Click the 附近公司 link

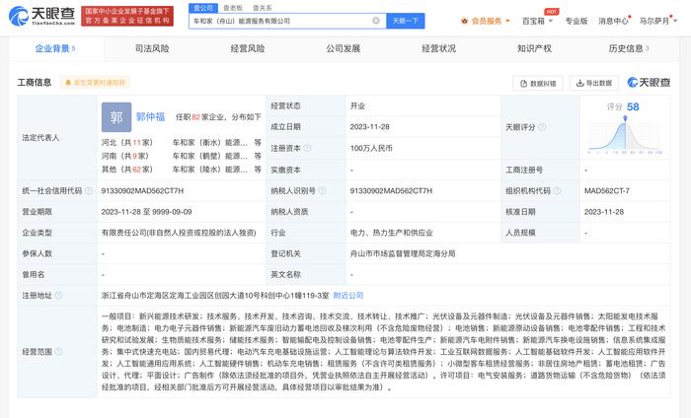click(x=348, y=295)
